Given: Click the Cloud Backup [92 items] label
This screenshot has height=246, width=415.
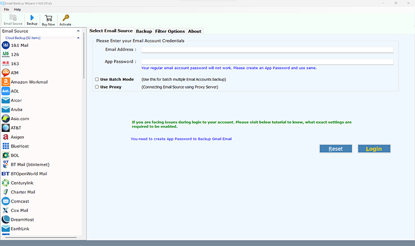Looking at the screenshot, I should [23, 38].
